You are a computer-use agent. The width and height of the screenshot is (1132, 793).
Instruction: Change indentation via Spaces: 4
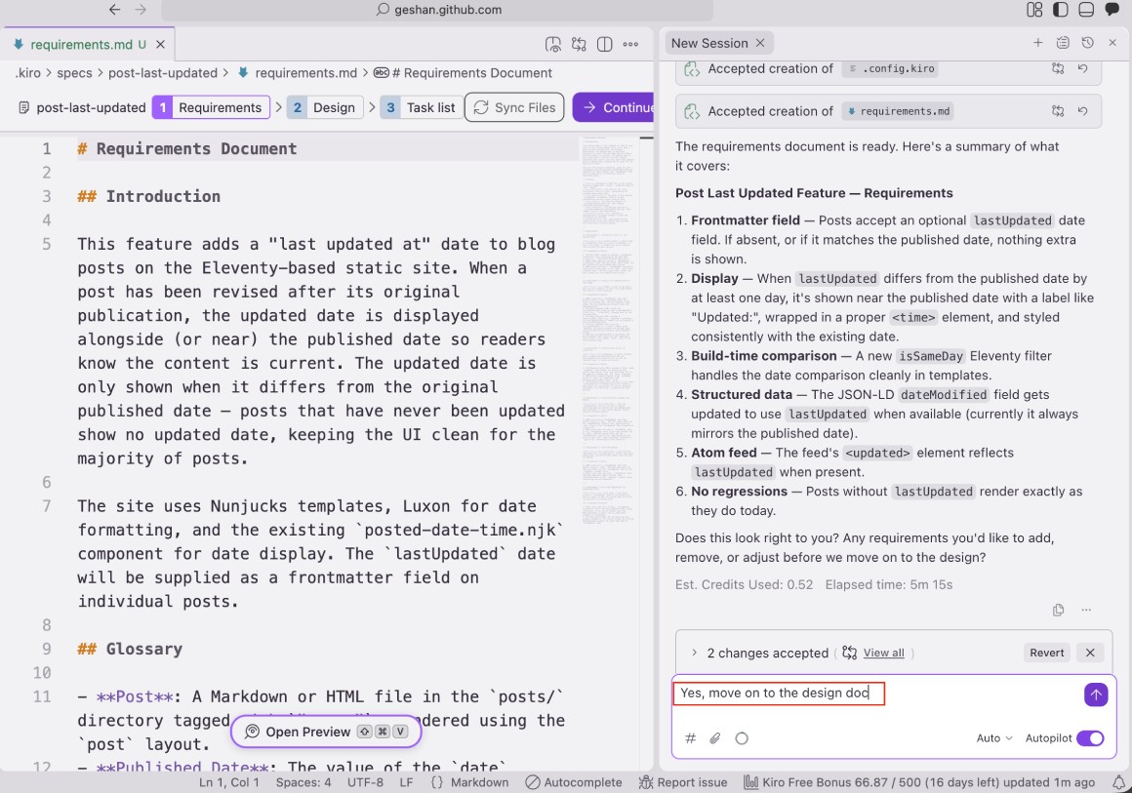click(x=303, y=782)
